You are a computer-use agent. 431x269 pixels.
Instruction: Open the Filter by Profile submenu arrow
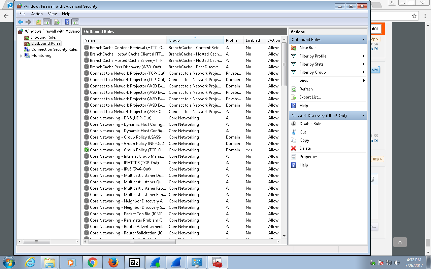(364, 56)
